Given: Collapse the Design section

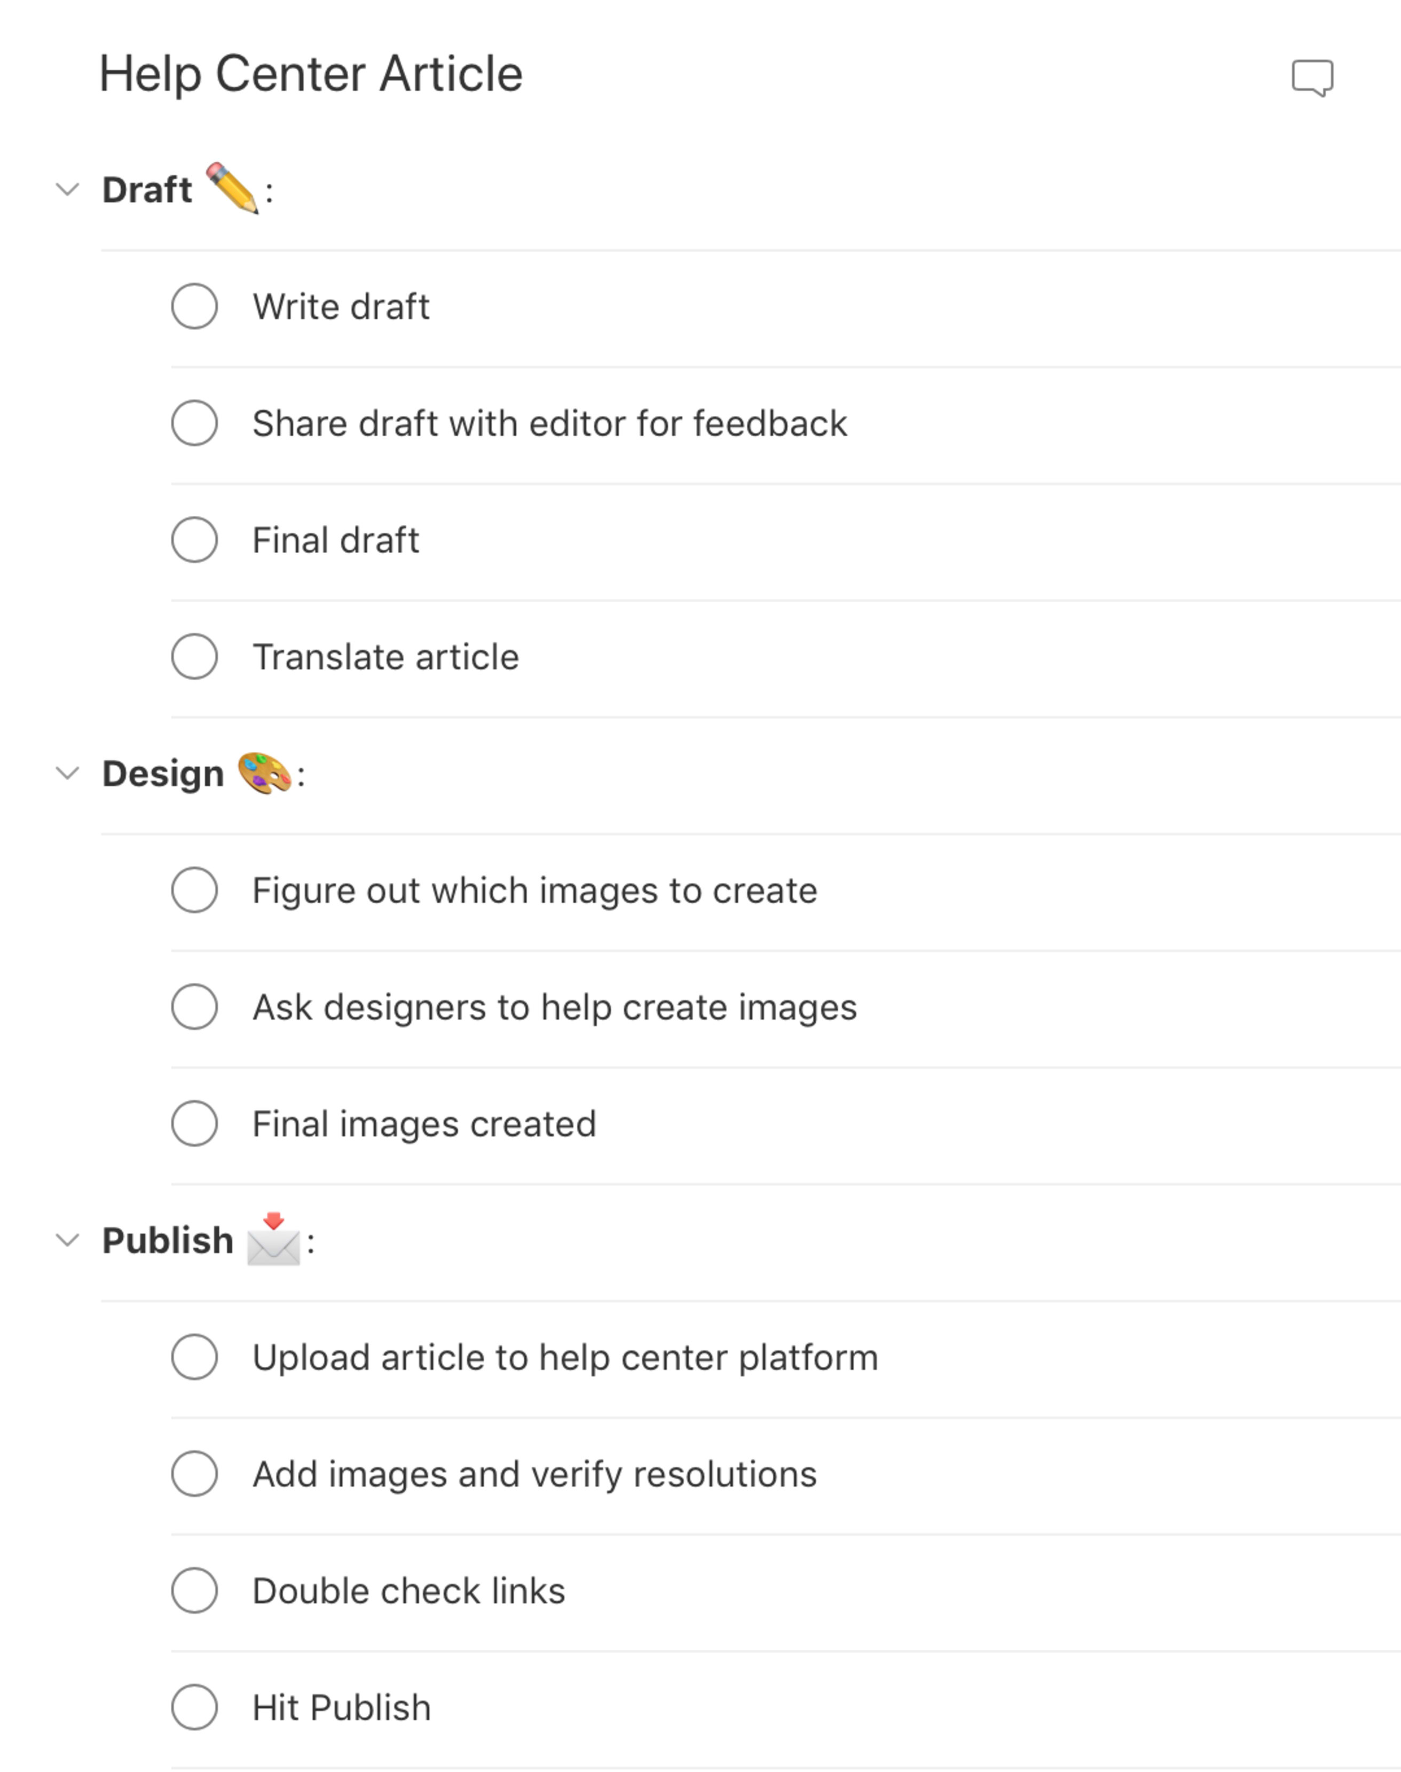Looking at the screenshot, I should (67, 771).
